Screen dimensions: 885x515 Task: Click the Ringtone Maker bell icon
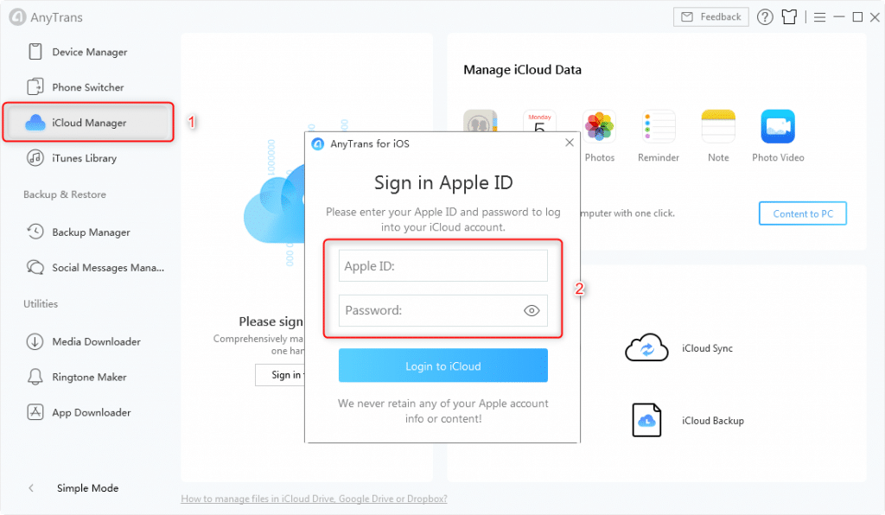[35, 377]
